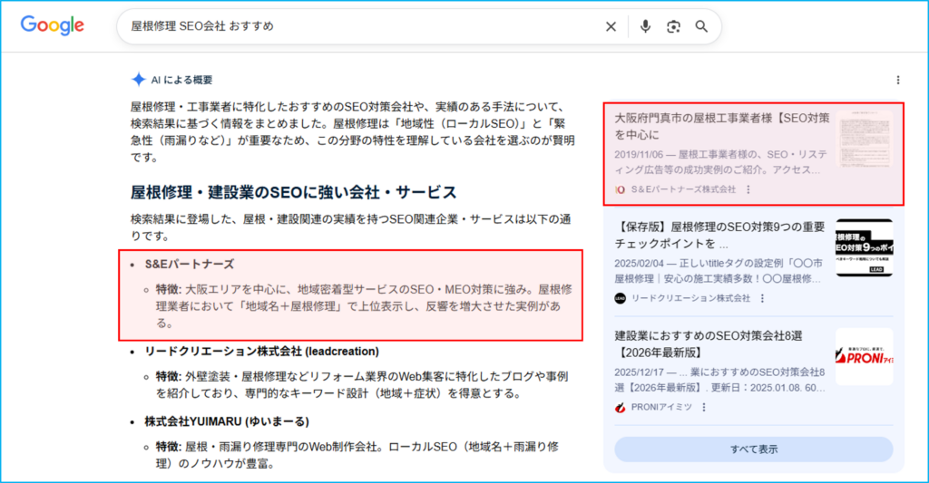Click the AI overview sparkle icon

tap(138, 80)
